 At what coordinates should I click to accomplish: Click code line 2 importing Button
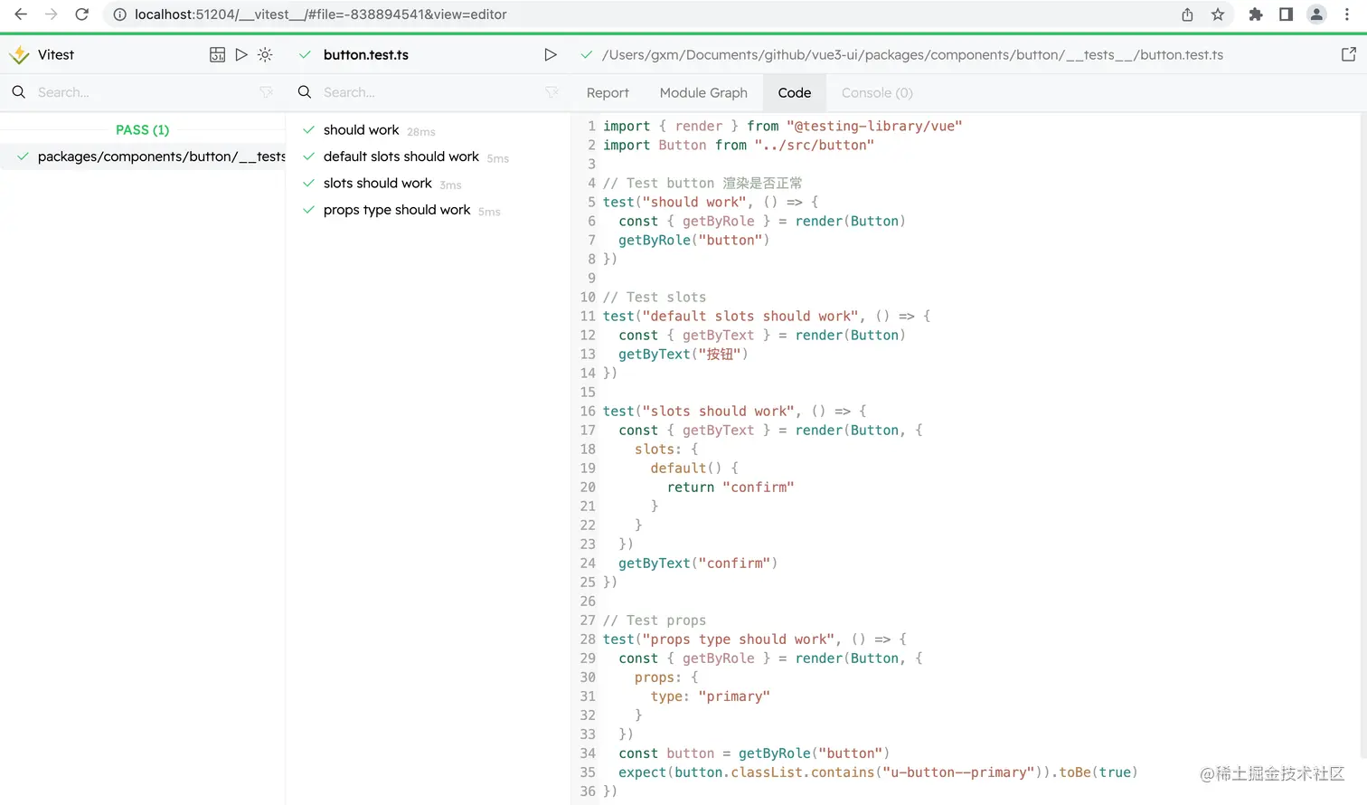[x=739, y=146]
